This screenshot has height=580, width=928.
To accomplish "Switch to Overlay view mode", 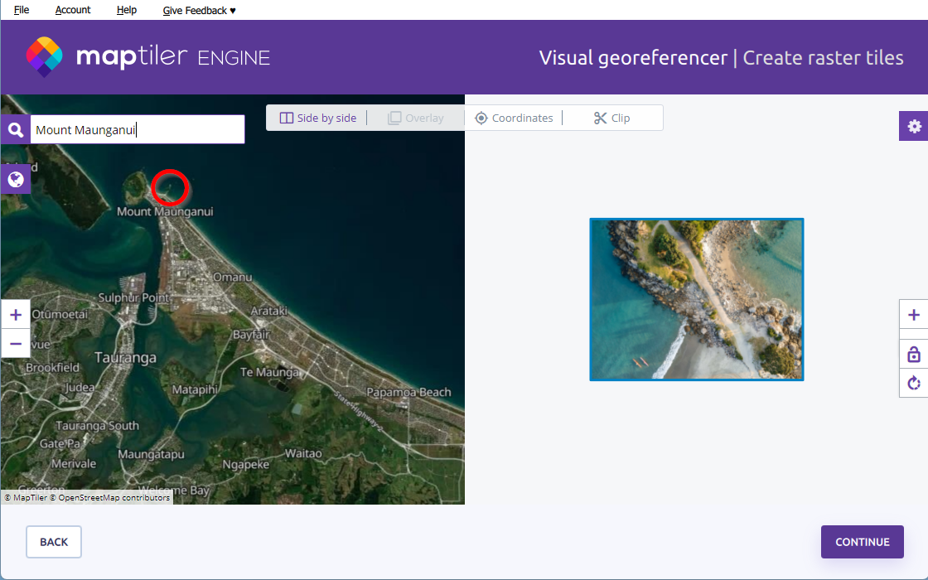I will (x=416, y=118).
